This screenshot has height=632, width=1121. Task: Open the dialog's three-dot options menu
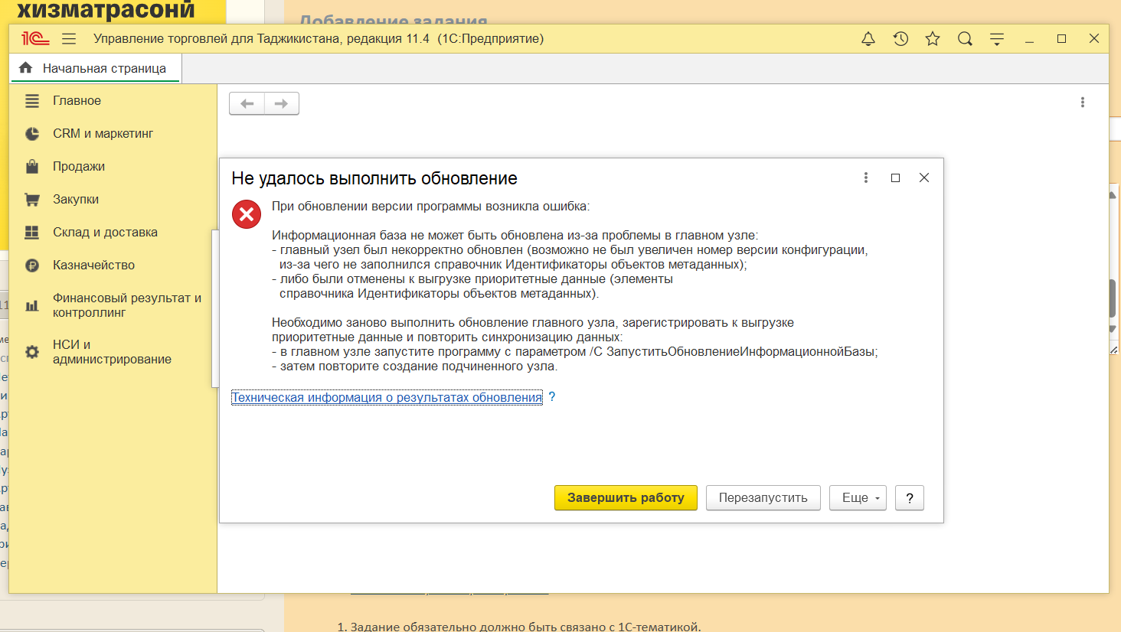coord(866,178)
